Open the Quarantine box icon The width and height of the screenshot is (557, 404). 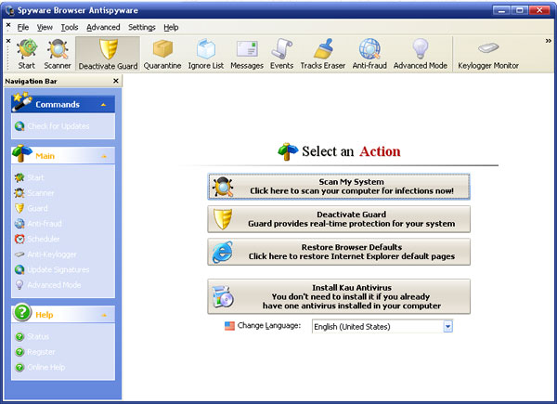[162, 55]
